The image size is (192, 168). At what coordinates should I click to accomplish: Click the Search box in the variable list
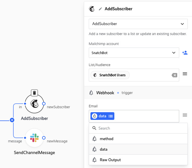coord(138,128)
